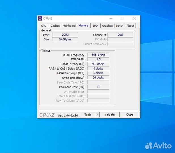The image size is (175, 153).
Task: Expand the Tools dropdown arrow
Action: click(97, 115)
